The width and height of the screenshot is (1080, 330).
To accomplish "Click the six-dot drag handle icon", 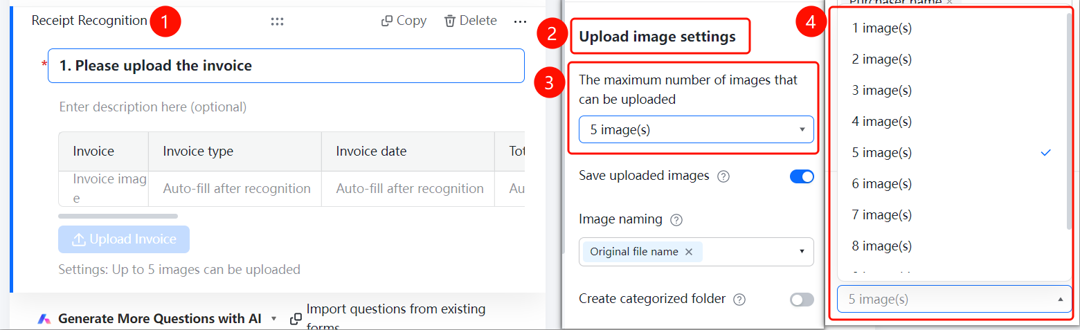I will coord(277,21).
